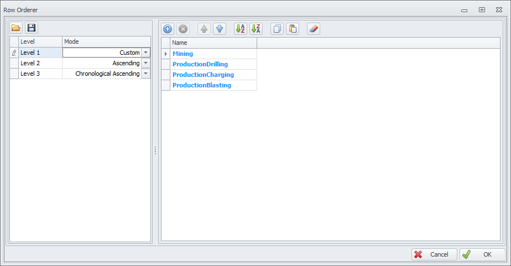Expand the Level 3 mode dropdown
The height and width of the screenshot is (266, 511).
146,74
